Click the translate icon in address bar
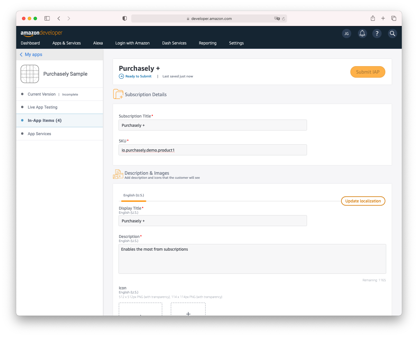This screenshot has height=337, width=418. pyautogui.click(x=277, y=18)
